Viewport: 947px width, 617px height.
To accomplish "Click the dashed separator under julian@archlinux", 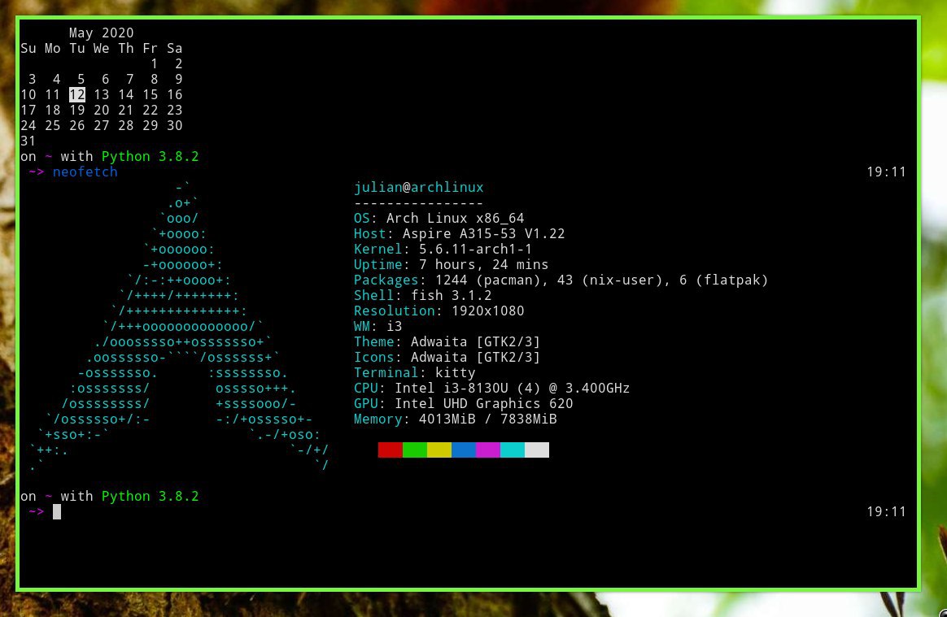I will pyautogui.click(x=418, y=203).
